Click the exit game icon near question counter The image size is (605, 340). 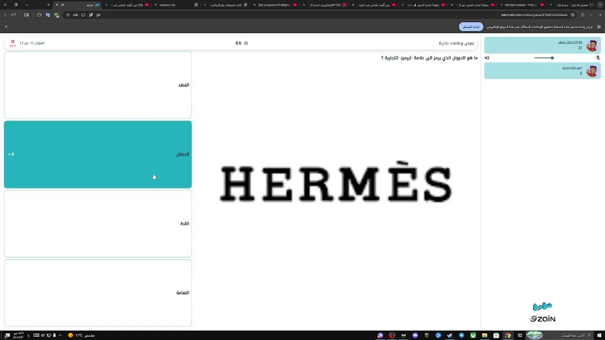coord(13,43)
